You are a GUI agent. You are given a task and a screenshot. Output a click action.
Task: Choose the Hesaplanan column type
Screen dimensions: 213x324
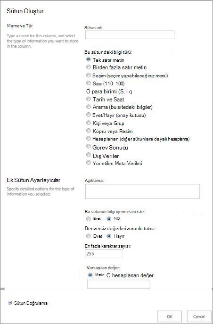tap(89, 138)
